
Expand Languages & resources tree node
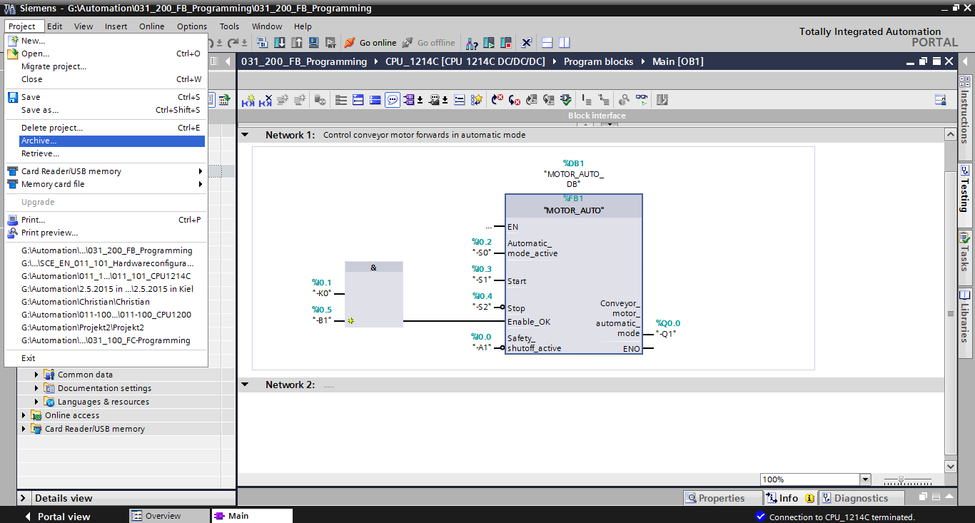(37, 402)
